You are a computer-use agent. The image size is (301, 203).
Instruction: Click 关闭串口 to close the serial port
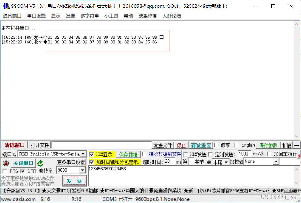point(23,163)
